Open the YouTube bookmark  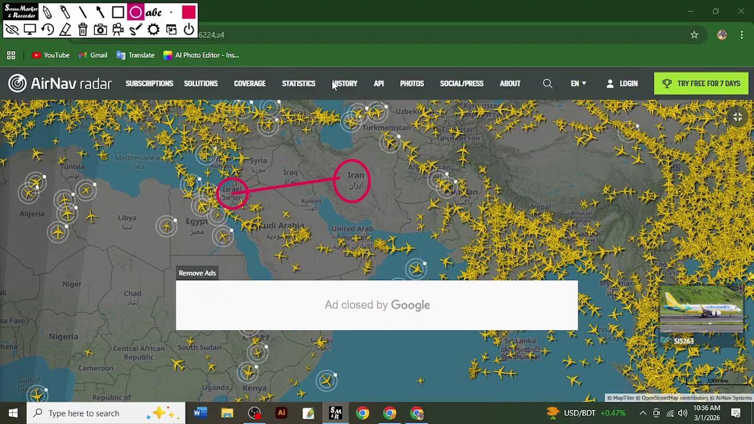(x=51, y=55)
